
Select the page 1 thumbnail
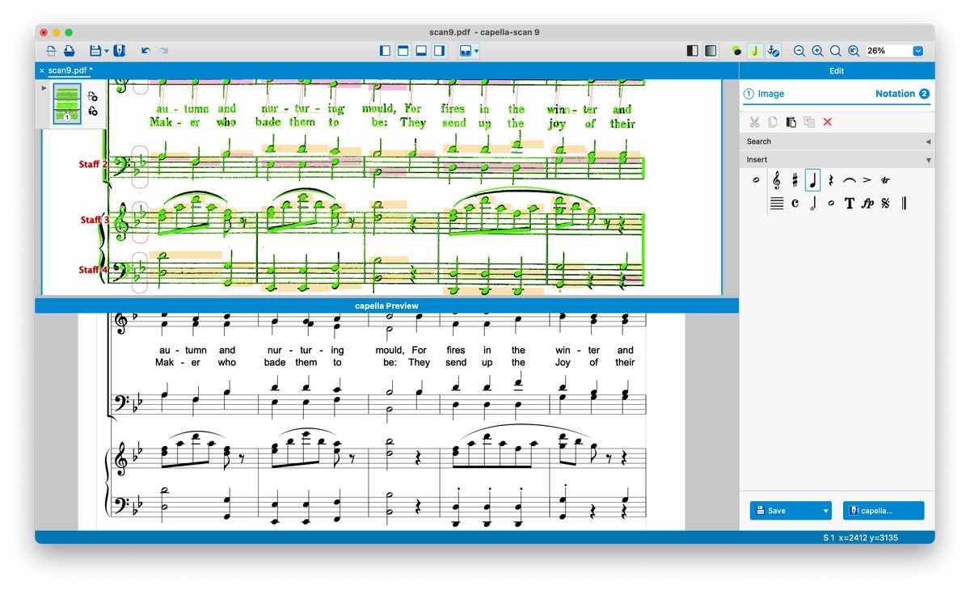(x=67, y=104)
